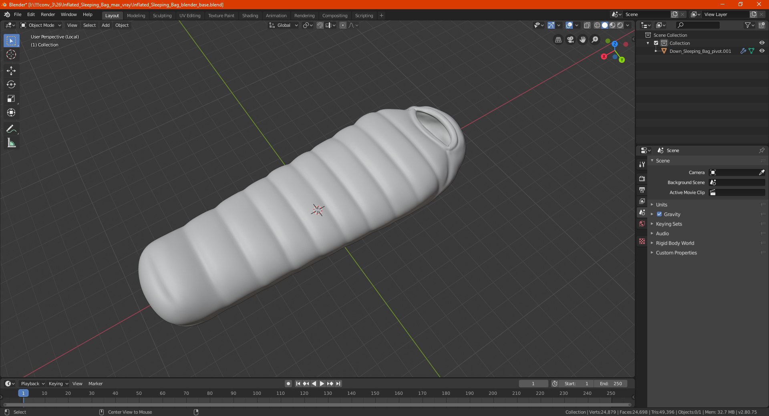Expand the Units panel
The width and height of the screenshot is (769, 416).
coord(662,205)
